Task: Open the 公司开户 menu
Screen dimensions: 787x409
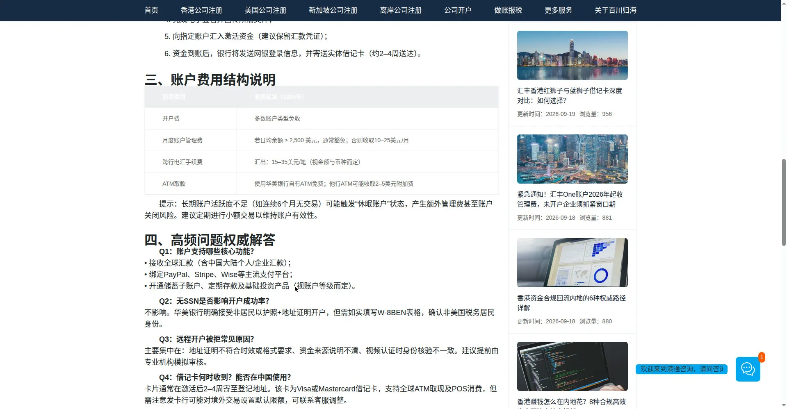Action: click(458, 10)
